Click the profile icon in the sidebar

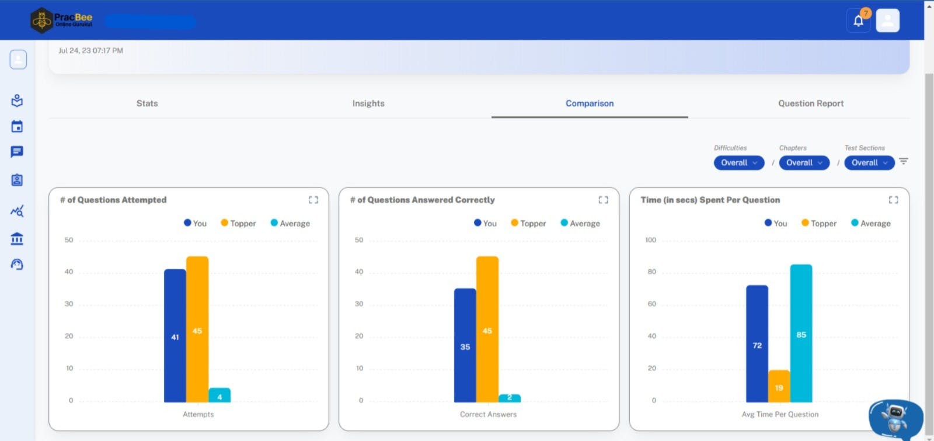18,59
